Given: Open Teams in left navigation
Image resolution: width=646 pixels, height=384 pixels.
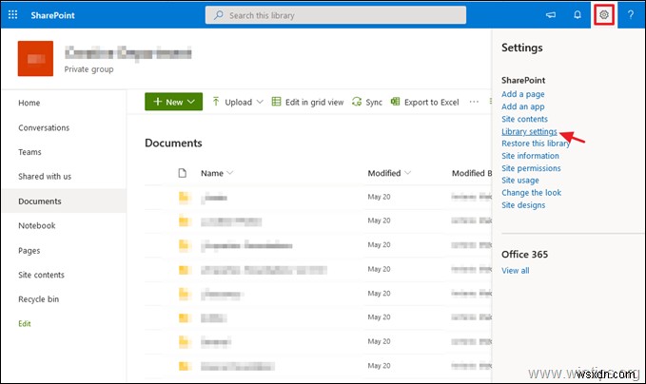Looking at the screenshot, I should 29,152.
